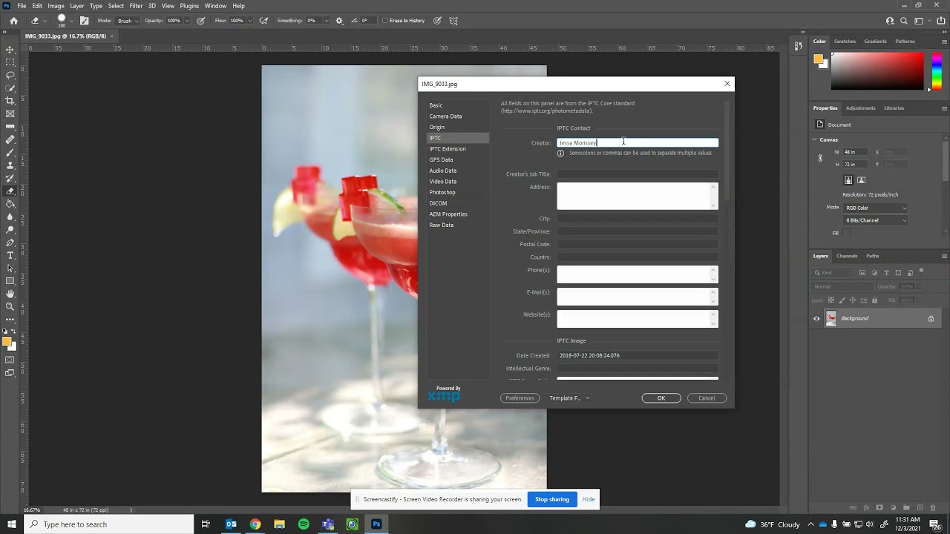Select Camera Data in file info sidebar
950x534 pixels.
click(445, 116)
